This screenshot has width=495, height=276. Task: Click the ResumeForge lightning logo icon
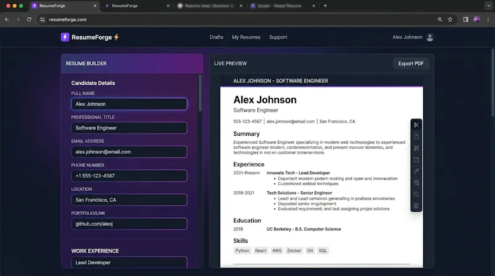tap(65, 37)
